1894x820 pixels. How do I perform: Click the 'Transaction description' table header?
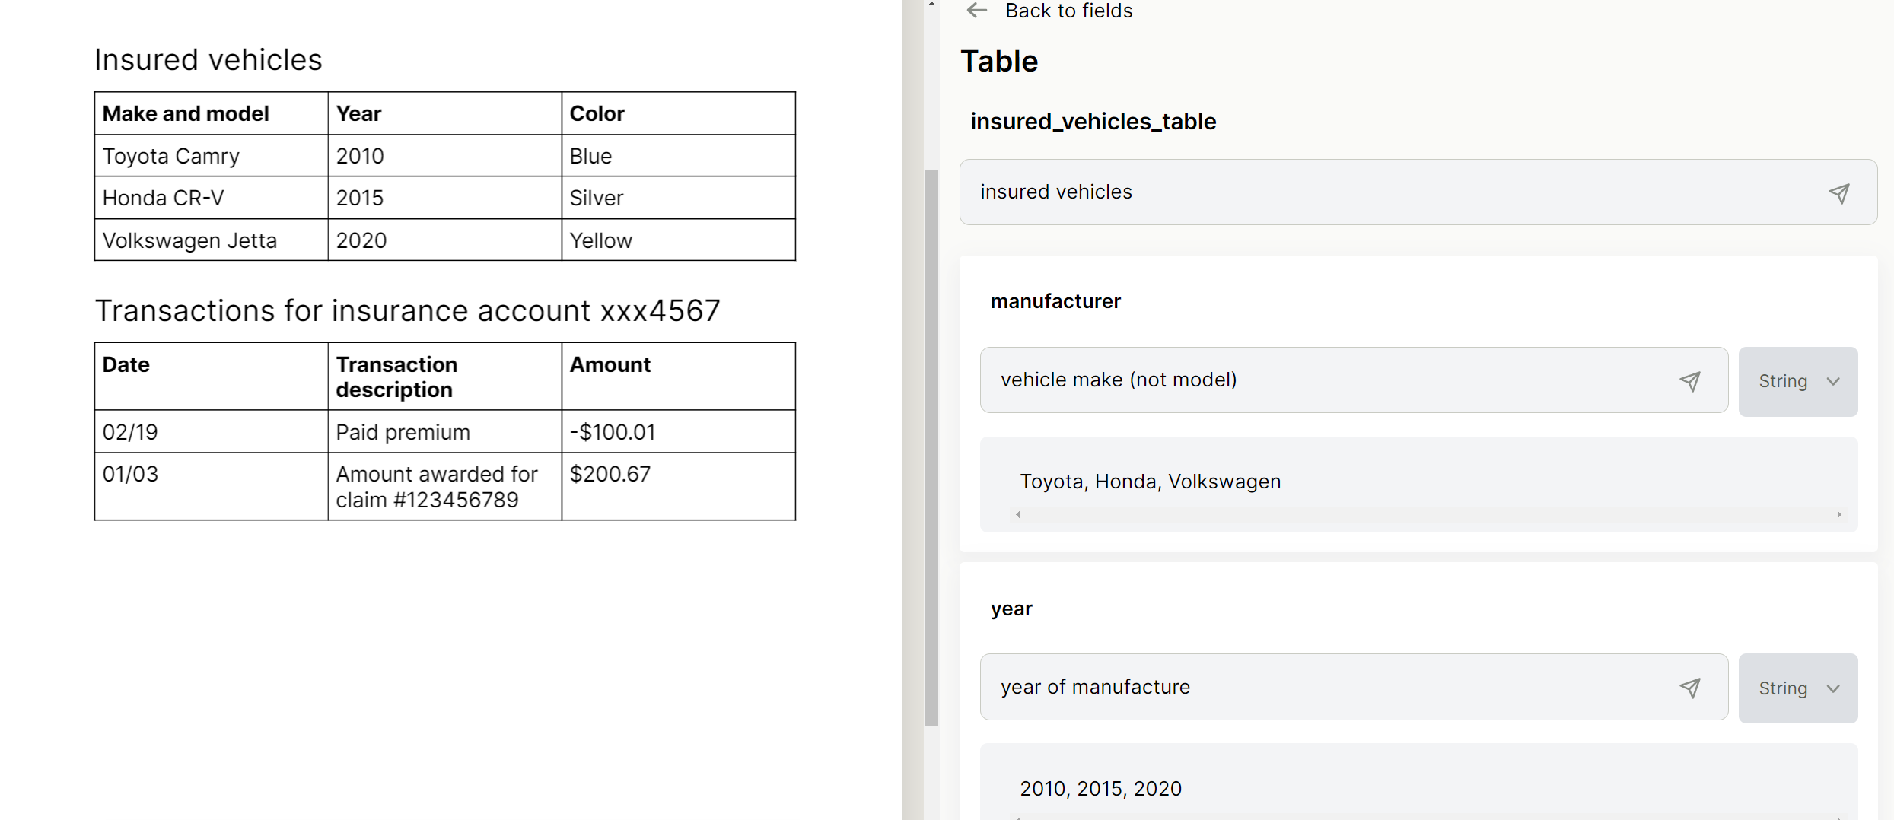(x=445, y=377)
